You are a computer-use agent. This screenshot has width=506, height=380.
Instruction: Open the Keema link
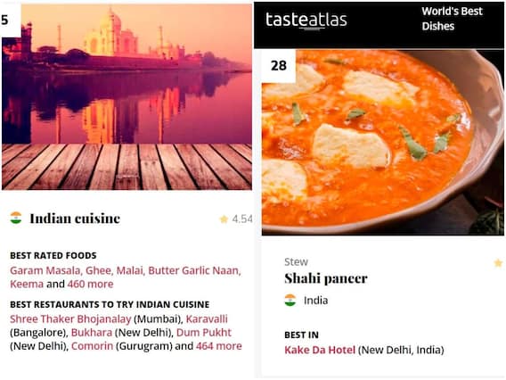[27, 284]
